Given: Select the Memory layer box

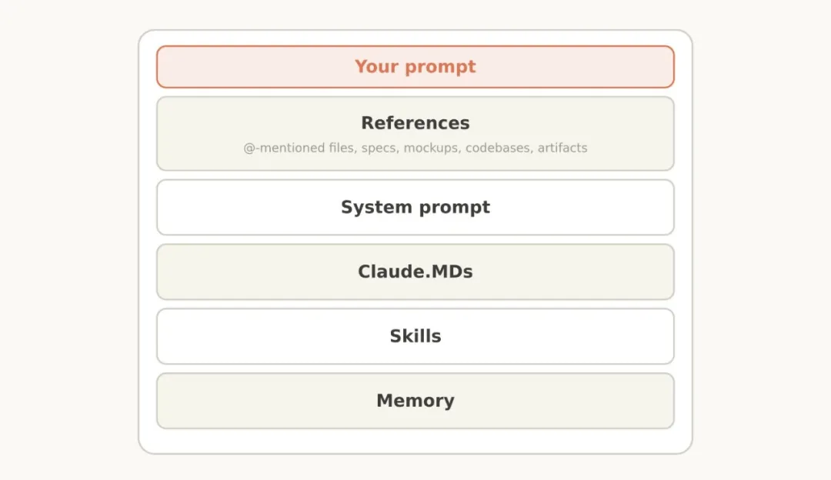Looking at the screenshot, I should pos(415,401).
